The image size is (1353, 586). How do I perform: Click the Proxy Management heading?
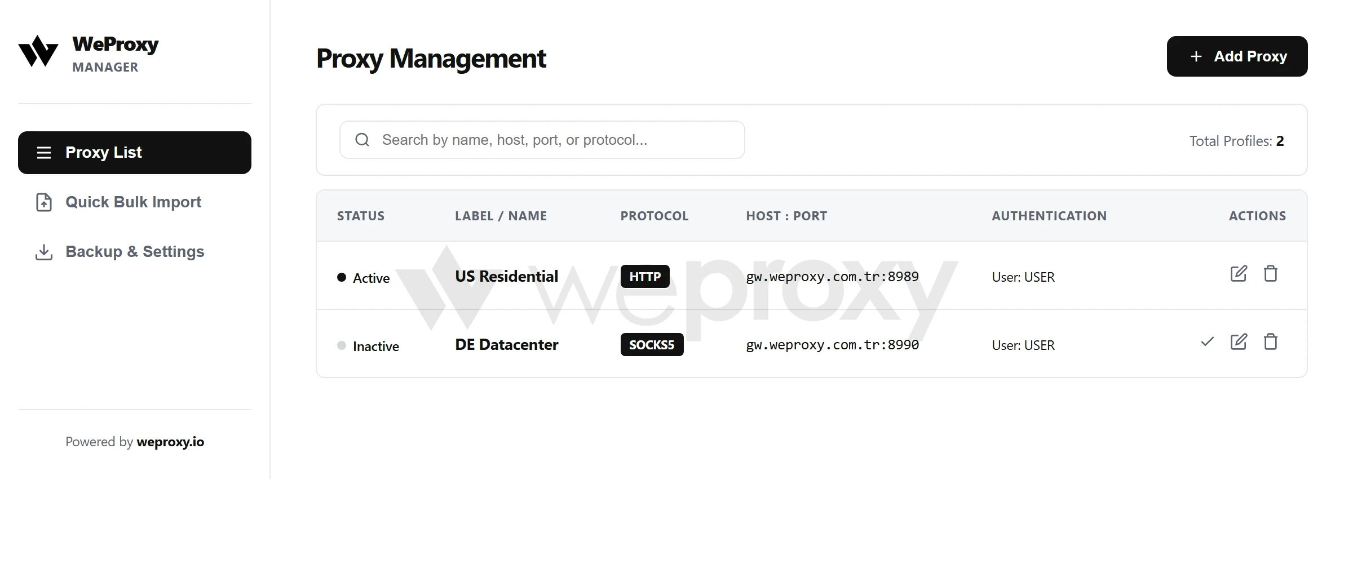coord(431,59)
